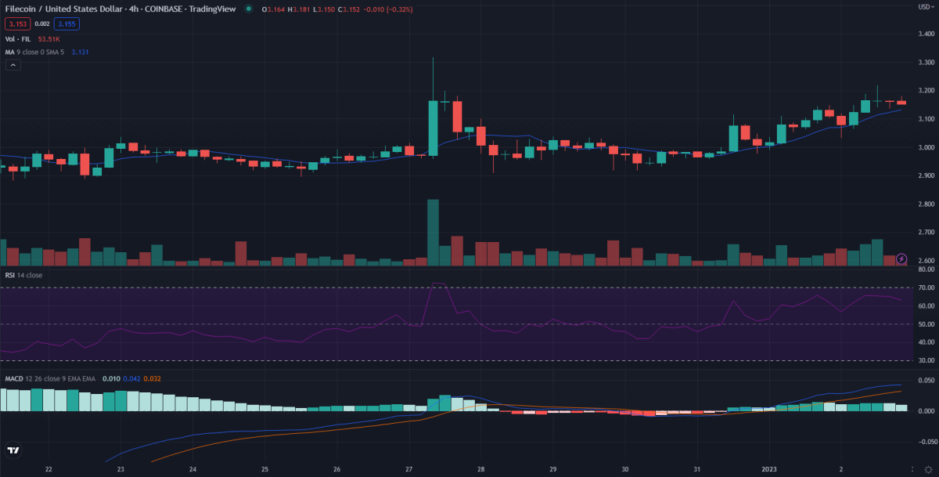Click the Open price O3.164

(x=275, y=9)
